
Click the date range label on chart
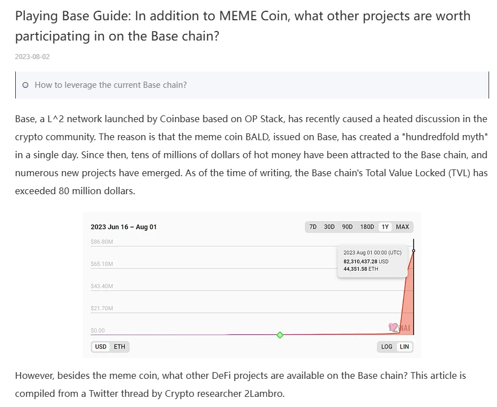coord(124,227)
